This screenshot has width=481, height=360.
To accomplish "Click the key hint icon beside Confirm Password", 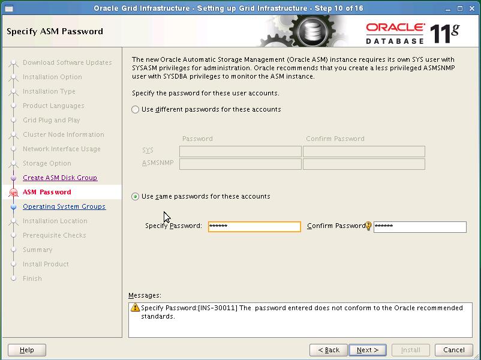I will click(x=368, y=226).
